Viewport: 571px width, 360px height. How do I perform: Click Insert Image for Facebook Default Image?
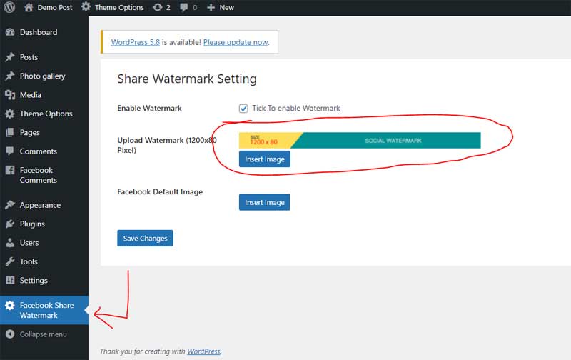tap(264, 203)
